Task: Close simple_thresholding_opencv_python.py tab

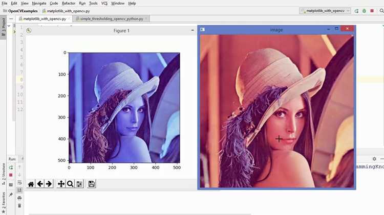Action: 146,18
